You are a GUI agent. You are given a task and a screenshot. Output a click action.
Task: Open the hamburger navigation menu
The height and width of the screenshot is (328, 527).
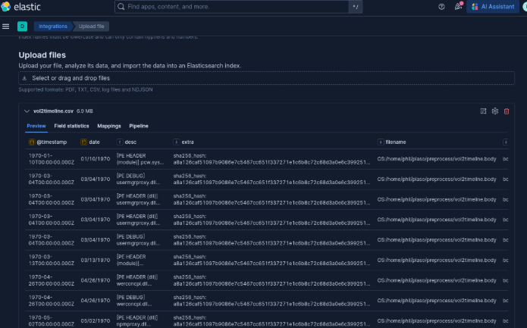(6, 27)
